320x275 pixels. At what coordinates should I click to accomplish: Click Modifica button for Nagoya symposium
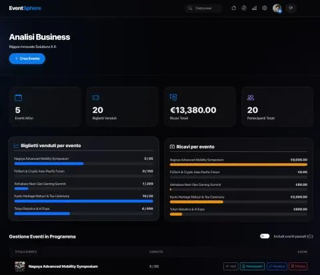(277, 266)
